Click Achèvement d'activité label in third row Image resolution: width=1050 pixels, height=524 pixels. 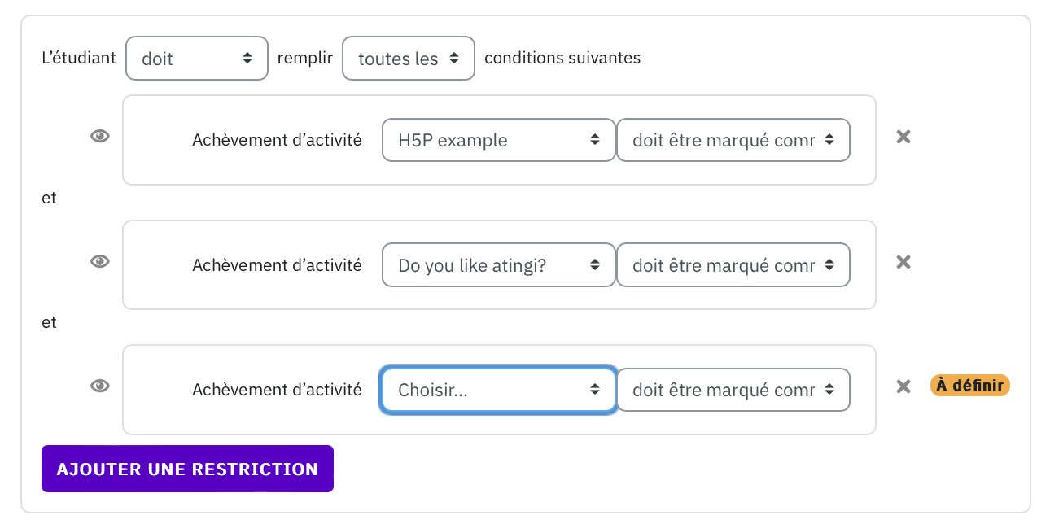pos(277,390)
